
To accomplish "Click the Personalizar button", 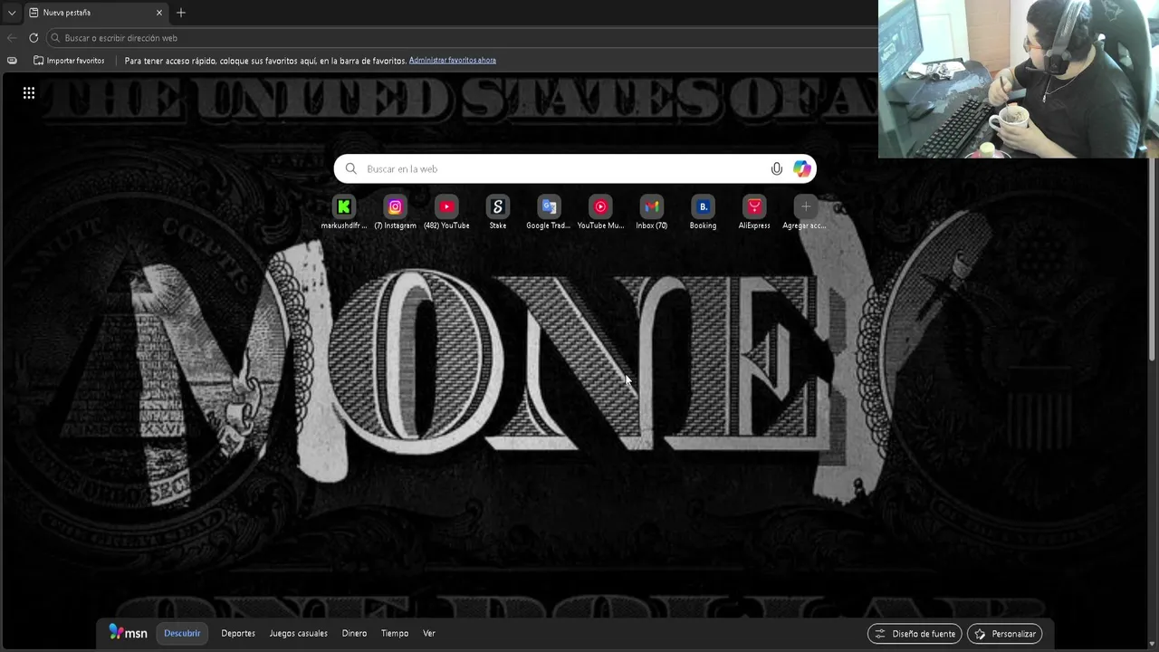I will click(x=1004, y=634).
